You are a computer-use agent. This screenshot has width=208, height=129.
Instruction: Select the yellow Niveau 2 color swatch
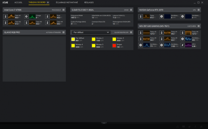pyautogui.click(x=93, y=39)
